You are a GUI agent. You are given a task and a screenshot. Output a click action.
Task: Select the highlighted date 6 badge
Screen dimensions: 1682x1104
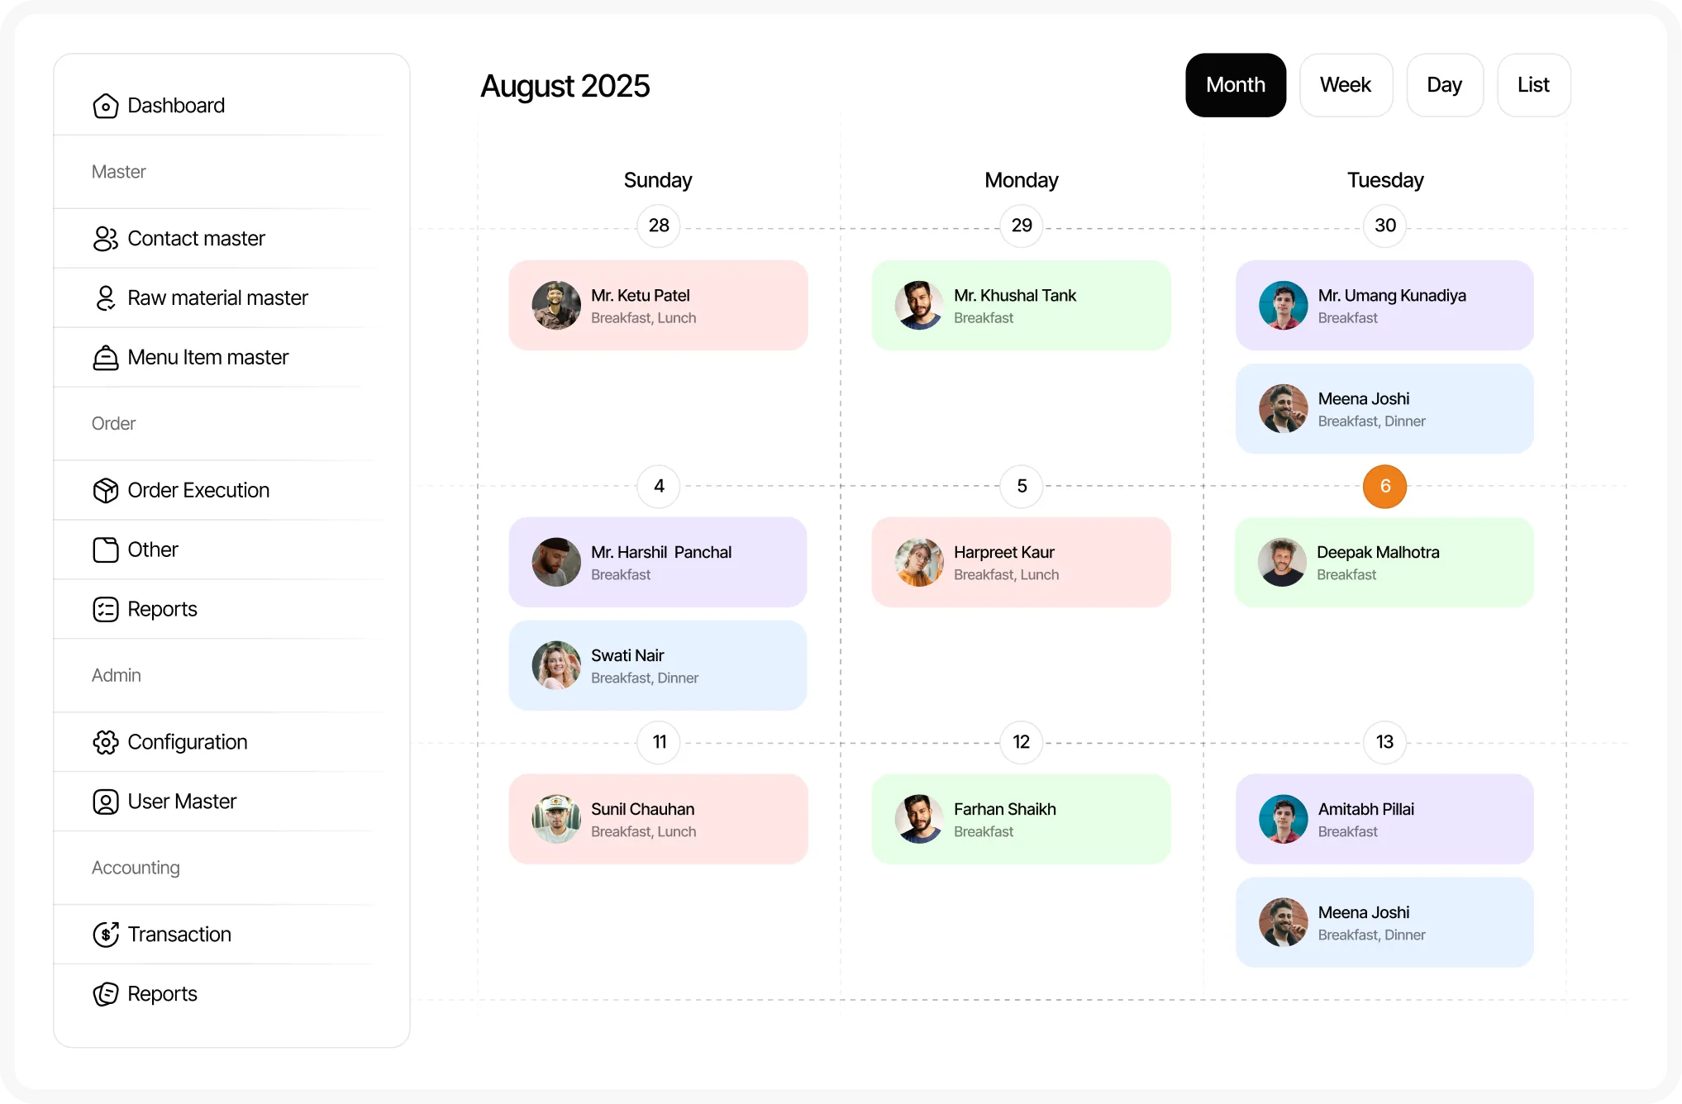tap(1384, 487)
